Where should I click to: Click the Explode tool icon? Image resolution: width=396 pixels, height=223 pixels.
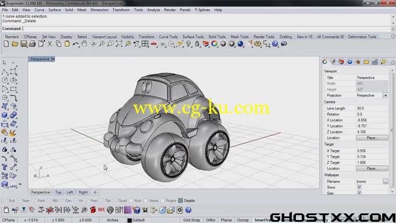pos(13,132)
